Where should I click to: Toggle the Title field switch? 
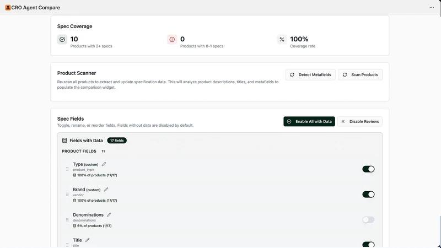368,245
